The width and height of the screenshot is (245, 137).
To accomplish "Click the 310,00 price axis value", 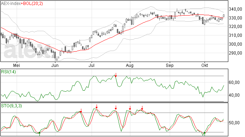I will coord(235,35).
